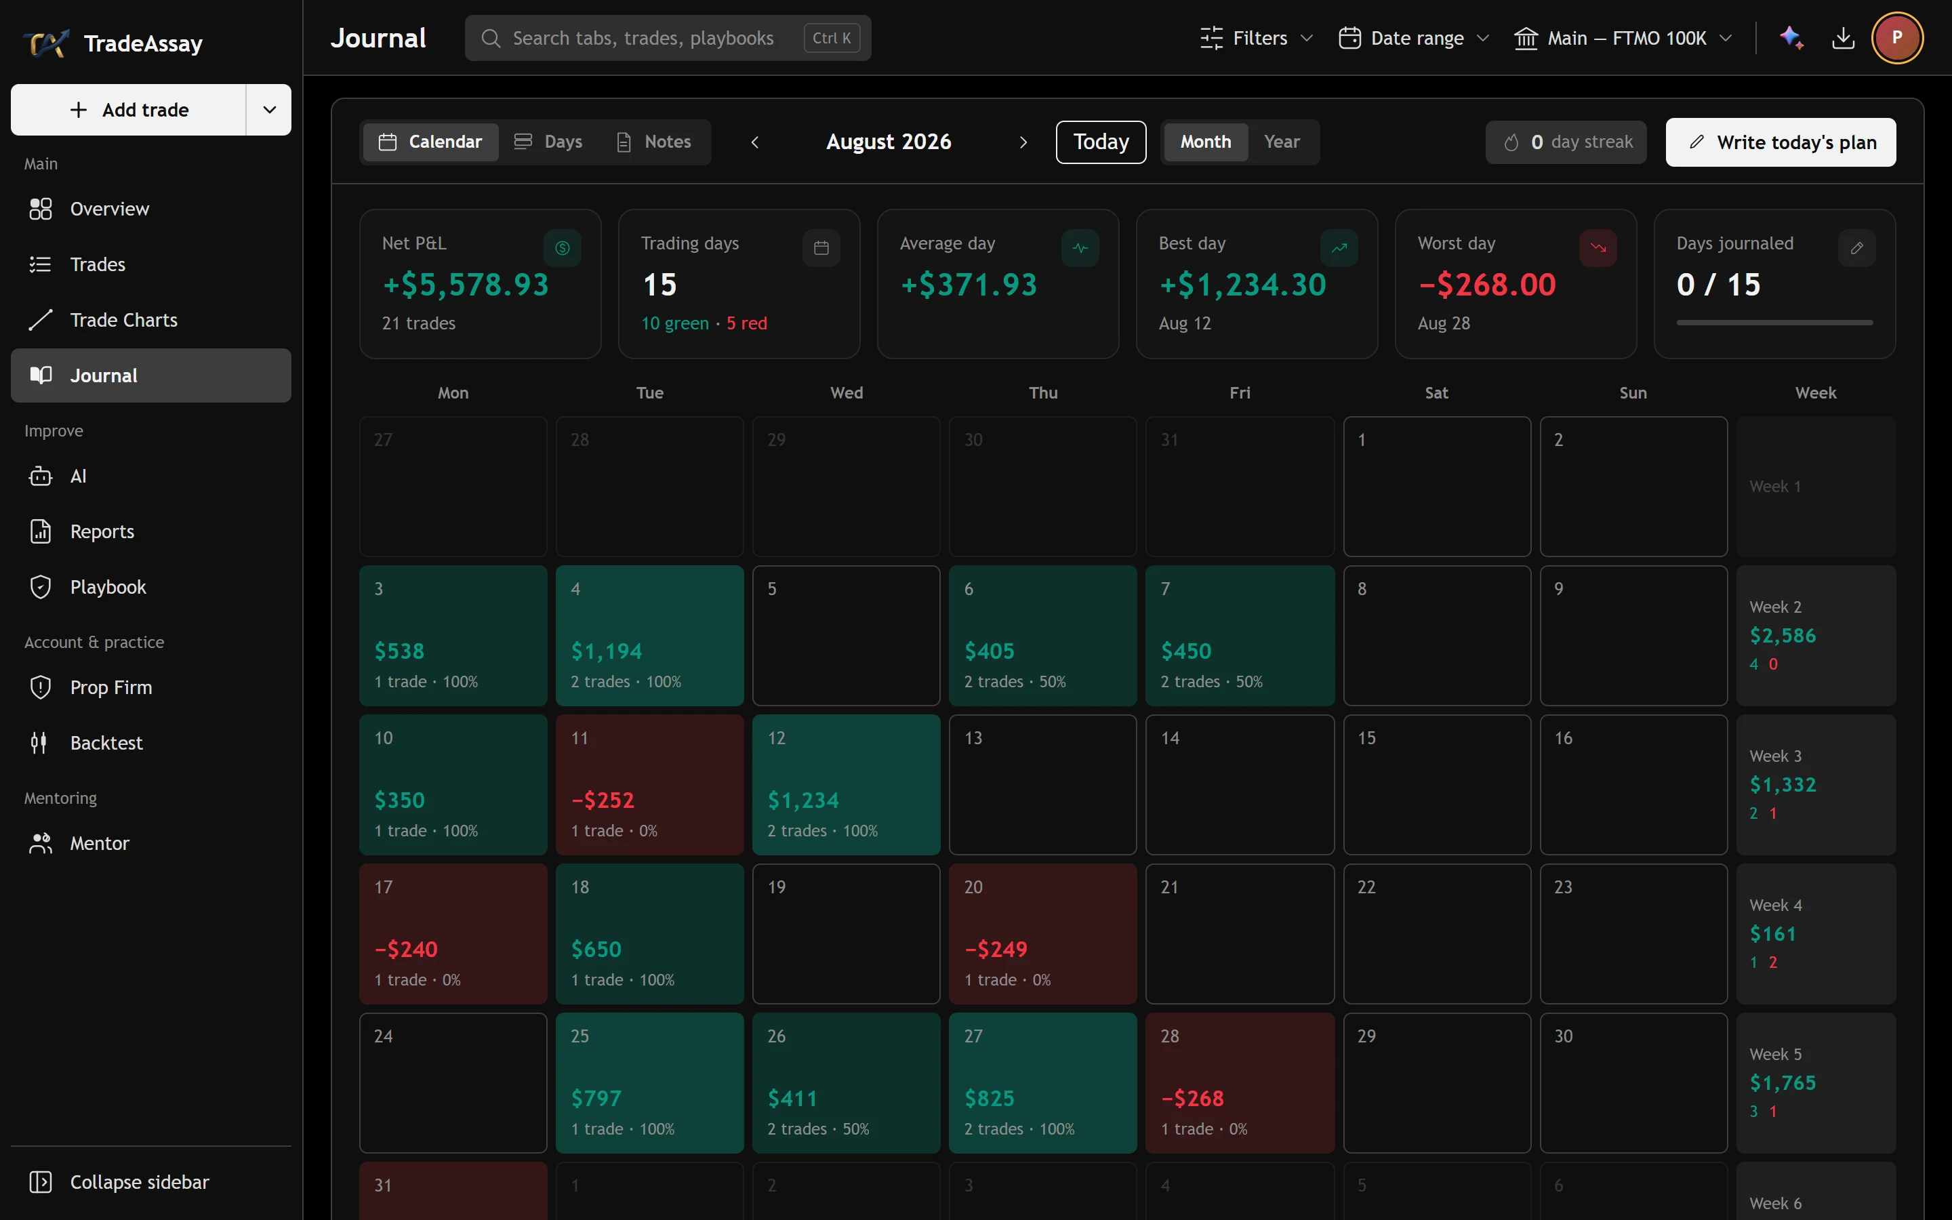Select the Month view toggle
The image size is (1952, 1220).
click(x=1206, y=142)
